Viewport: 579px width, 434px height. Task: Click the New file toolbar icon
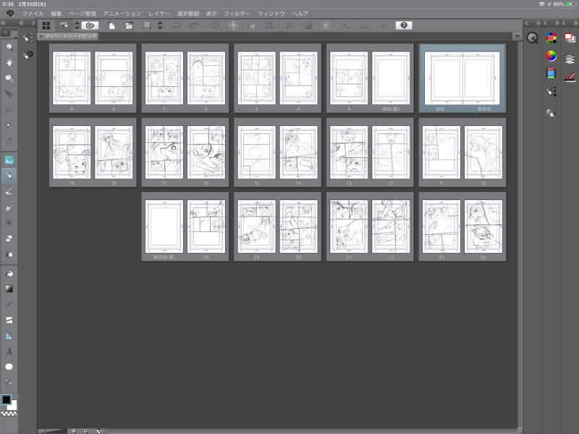pos(111,25)
